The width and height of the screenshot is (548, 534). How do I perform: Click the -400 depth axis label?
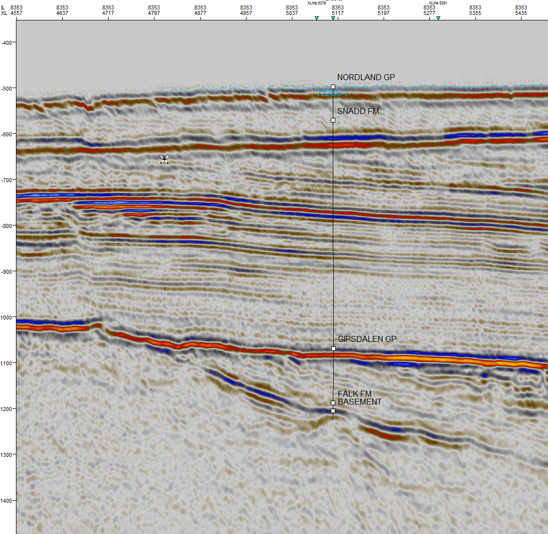(x=7, y=42)
